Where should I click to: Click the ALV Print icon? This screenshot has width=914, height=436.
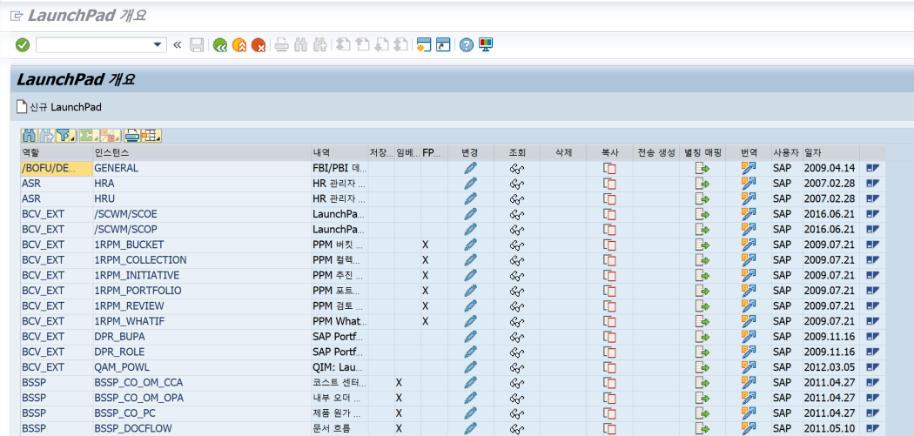click(x=131, y=136)
